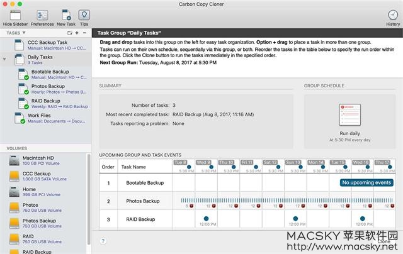Click the CCC Backup volume drive icon
Screen dimensions: 403x254
(x=14, y=176)
